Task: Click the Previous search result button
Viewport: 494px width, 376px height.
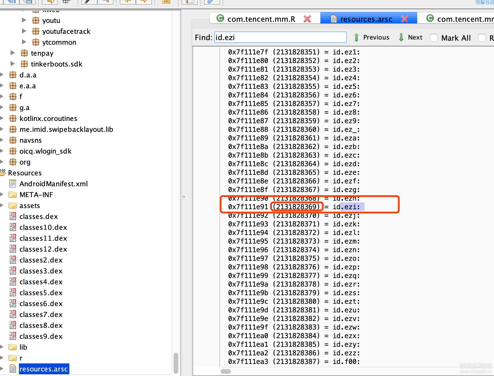Action: coord(371,37)
